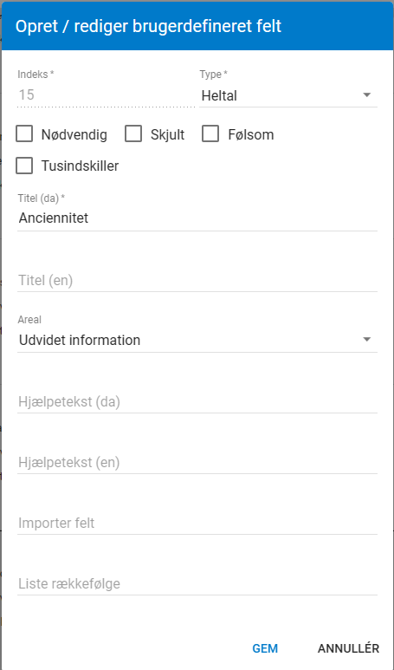Select the Hjælpetekst (en) text field
Viewport: 394px width, 670px height.
[x=197, y=462]
